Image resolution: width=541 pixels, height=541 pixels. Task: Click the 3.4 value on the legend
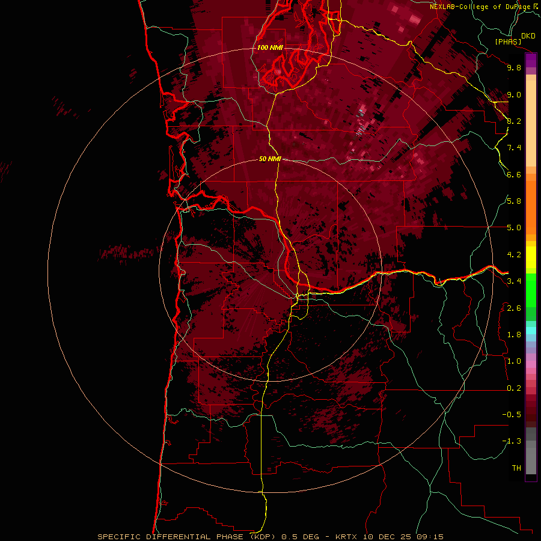pos(514,281)
